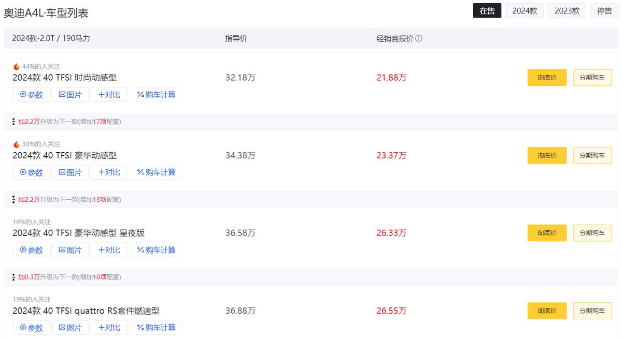Click info icon next to 经销商报价

(419, 38)
